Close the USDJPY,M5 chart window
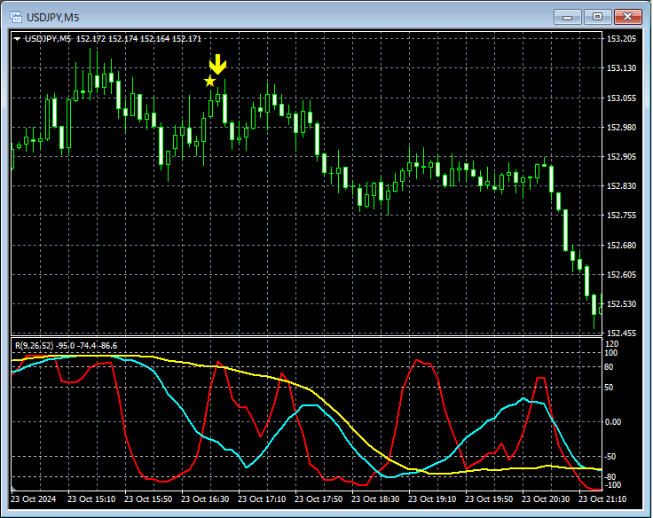 (627, 17)
